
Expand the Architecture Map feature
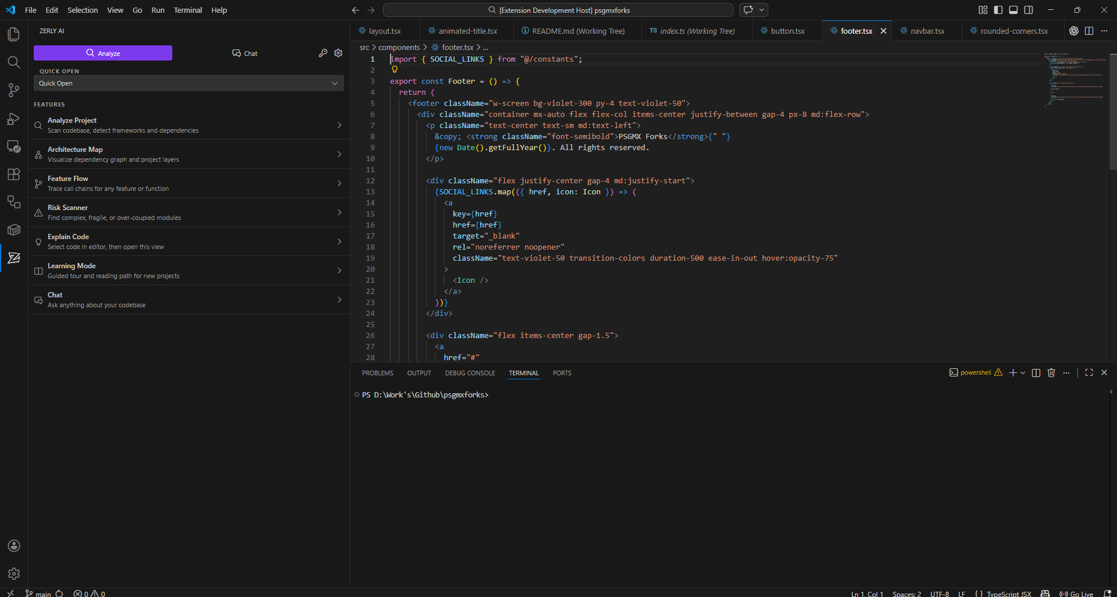339,154
